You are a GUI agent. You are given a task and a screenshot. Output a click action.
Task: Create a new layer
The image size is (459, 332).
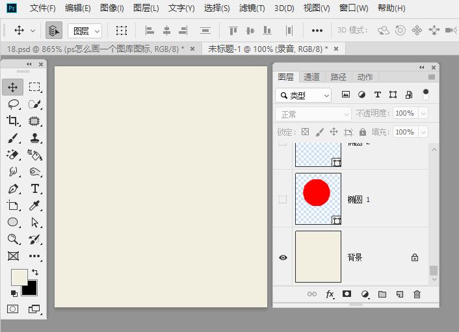coord(400,294)
